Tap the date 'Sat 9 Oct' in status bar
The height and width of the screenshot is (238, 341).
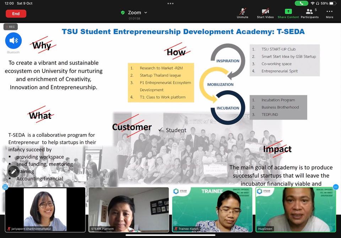click(x=25, y=3)
